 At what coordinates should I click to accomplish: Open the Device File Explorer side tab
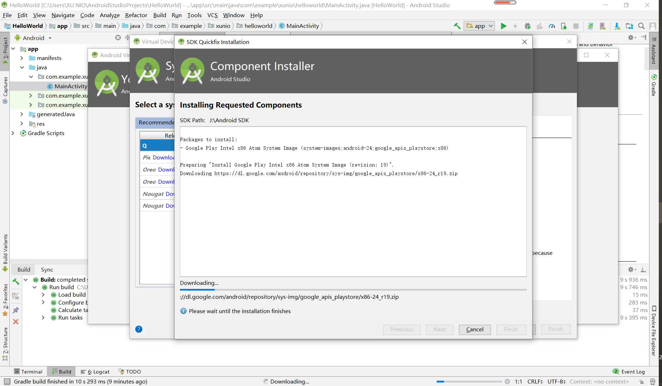654,331
